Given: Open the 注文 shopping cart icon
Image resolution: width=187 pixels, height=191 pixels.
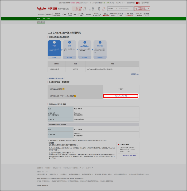Looking at the screenshot, I should pos(104,8).
